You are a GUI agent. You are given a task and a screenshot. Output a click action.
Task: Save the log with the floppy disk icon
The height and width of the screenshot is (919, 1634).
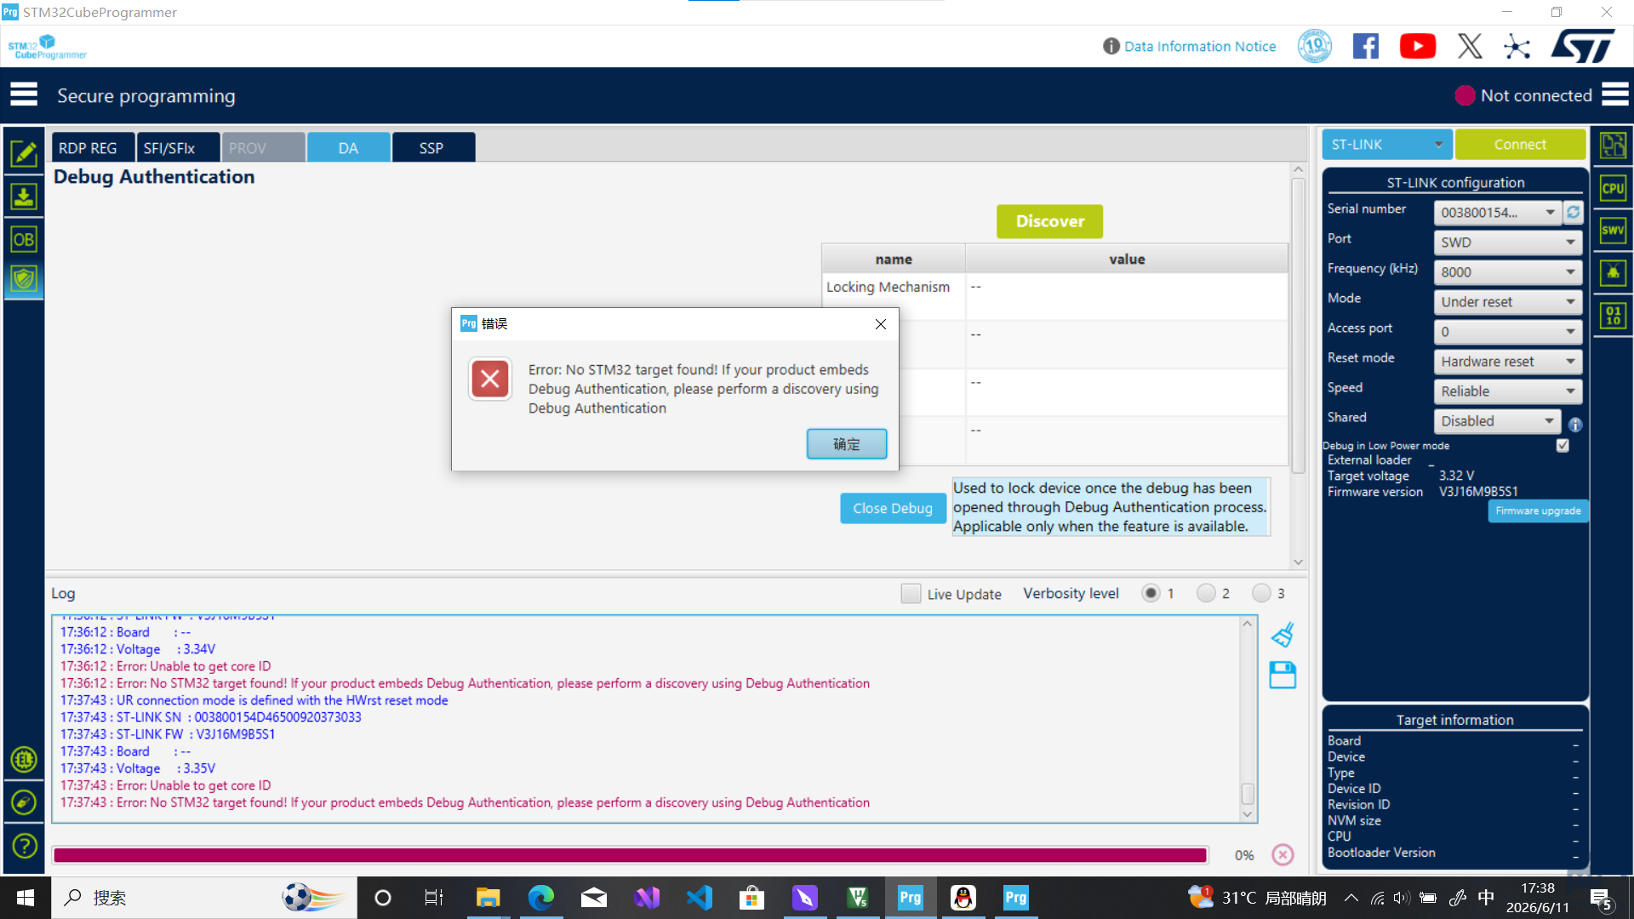(1283, 676)
